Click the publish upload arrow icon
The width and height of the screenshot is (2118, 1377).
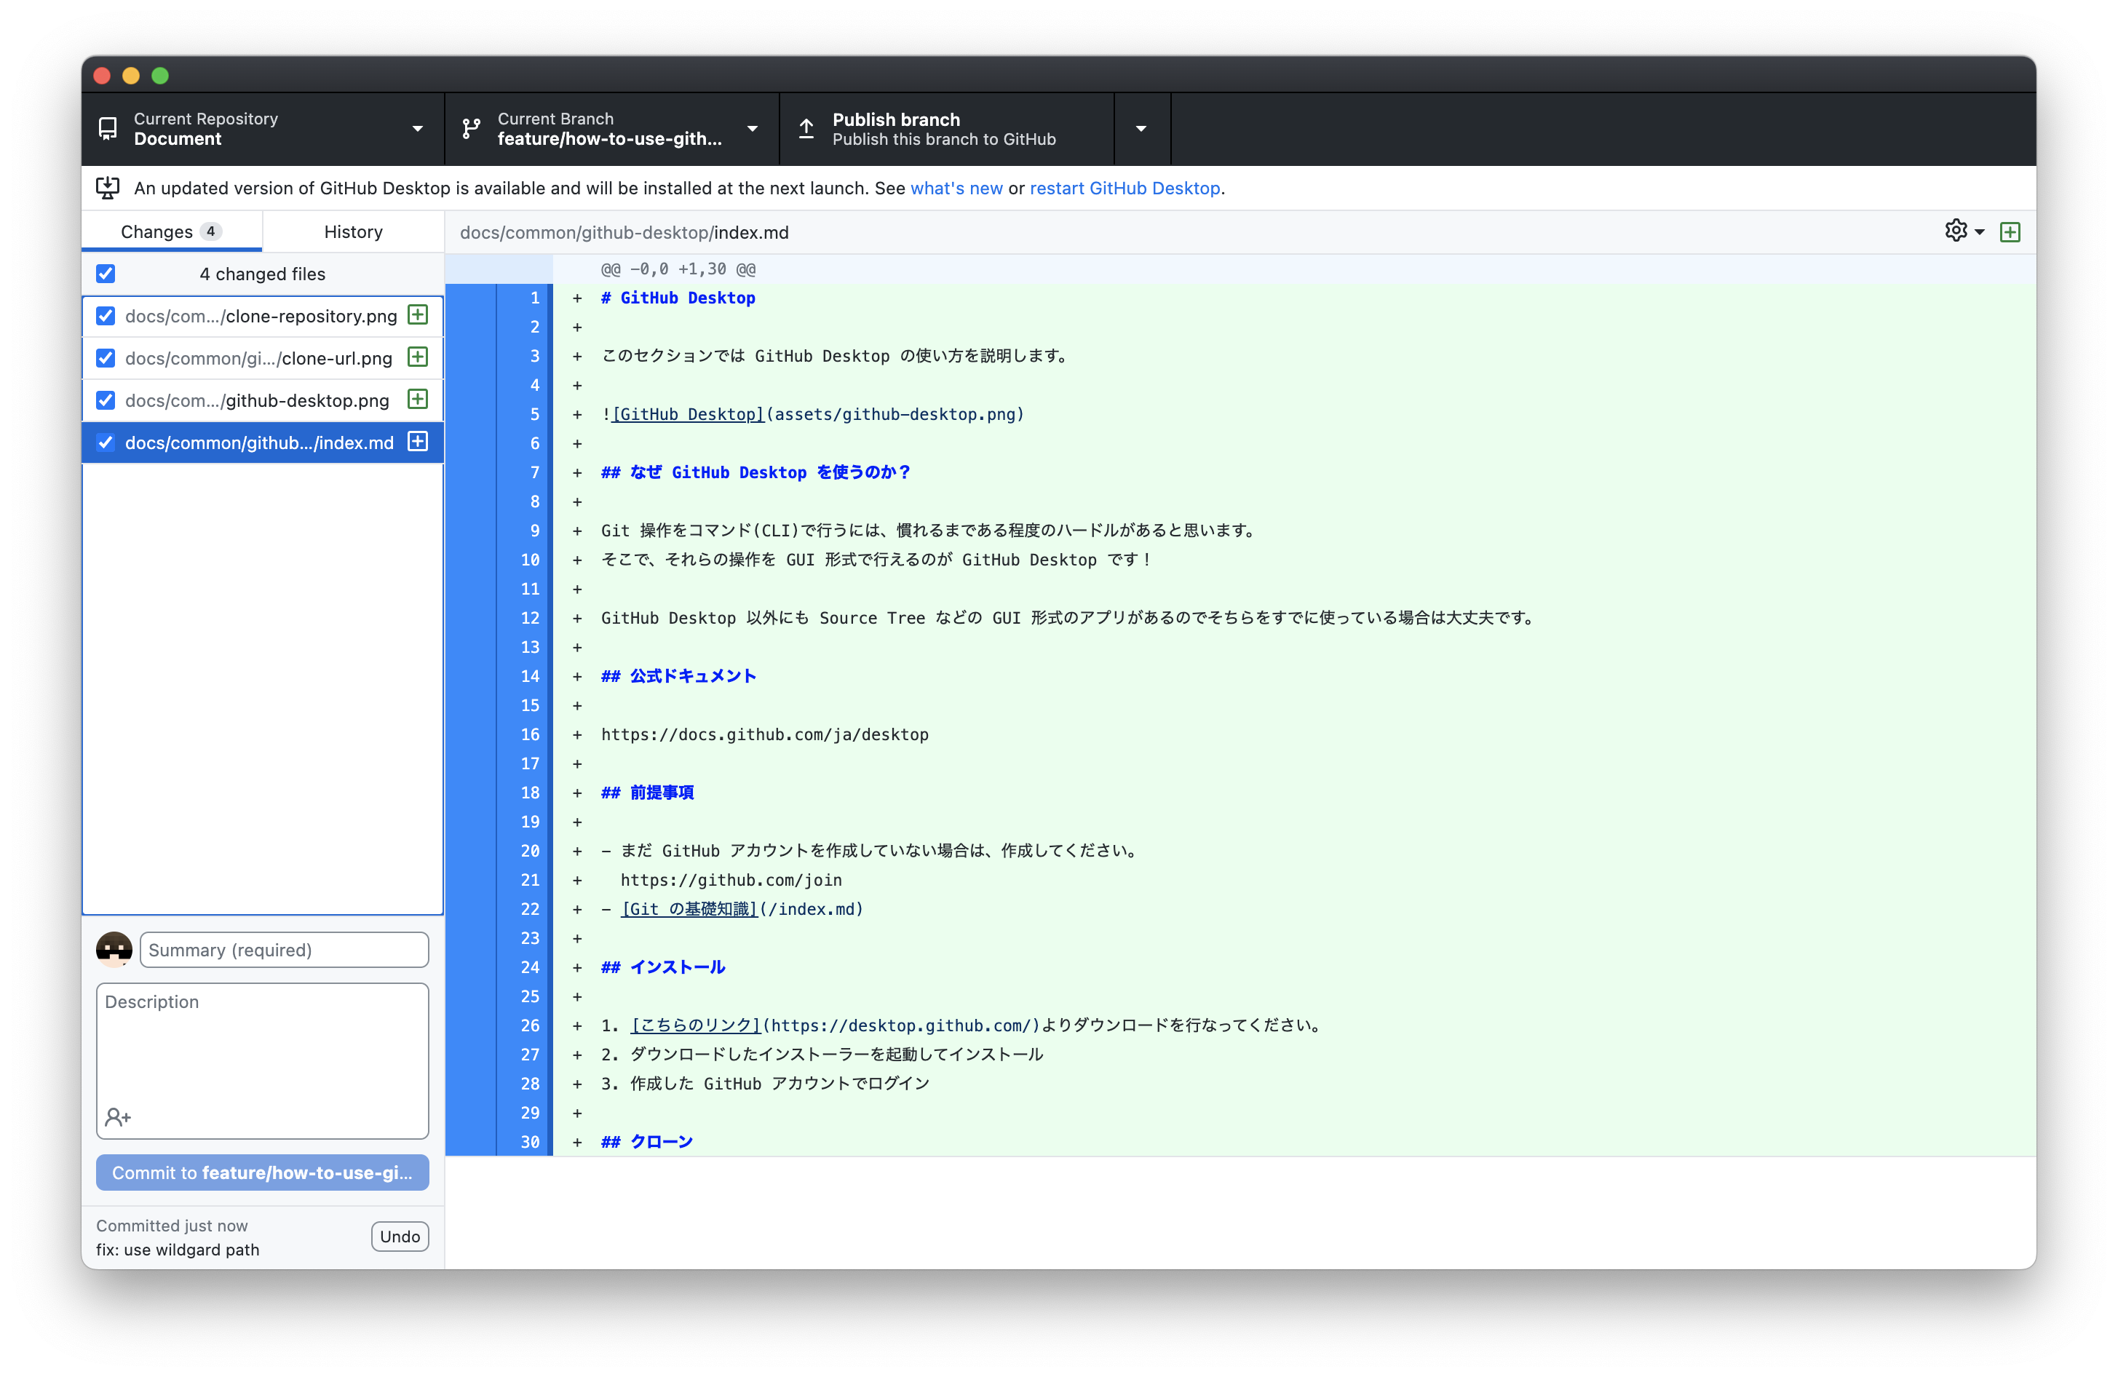(x=806, y=129)
